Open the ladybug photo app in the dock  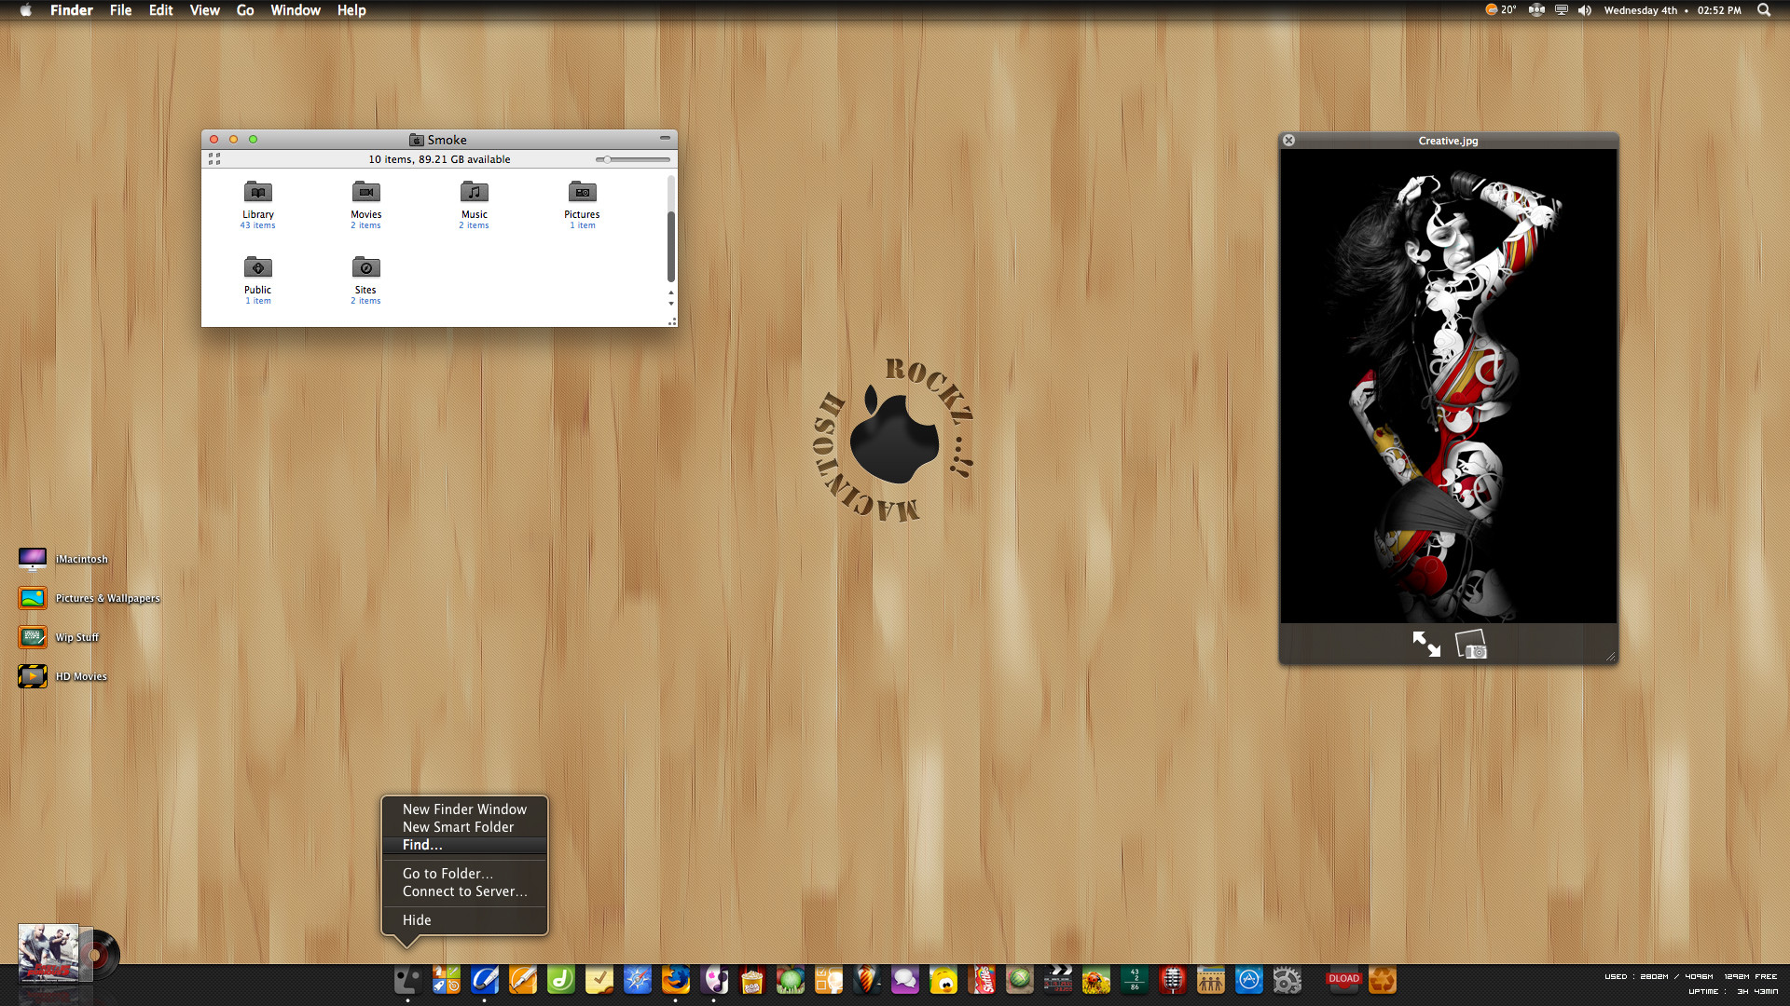pyautogui.click(x=1096, y=980)
